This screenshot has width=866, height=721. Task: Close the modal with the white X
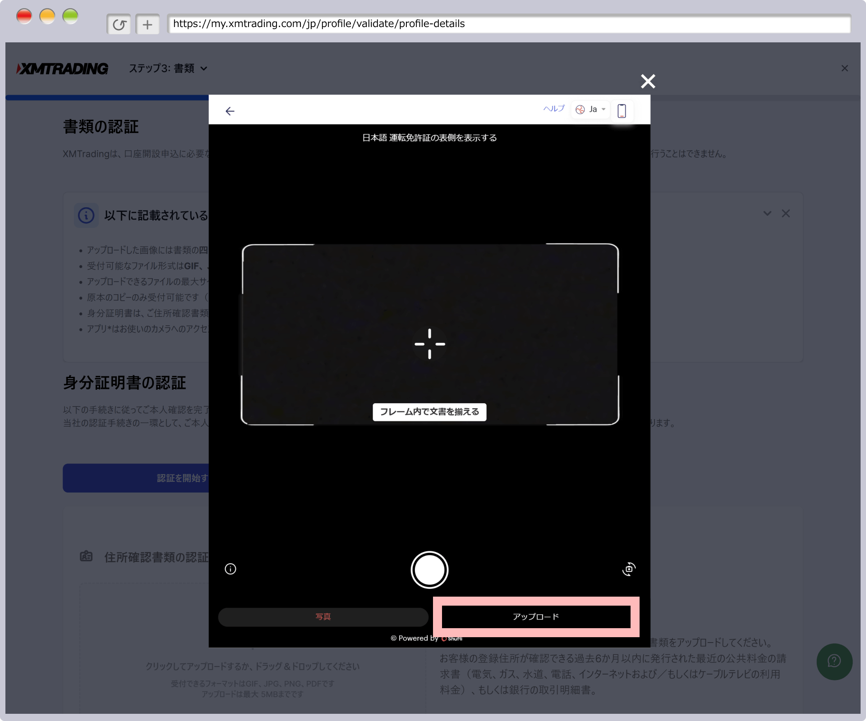(x=648, y=82)
